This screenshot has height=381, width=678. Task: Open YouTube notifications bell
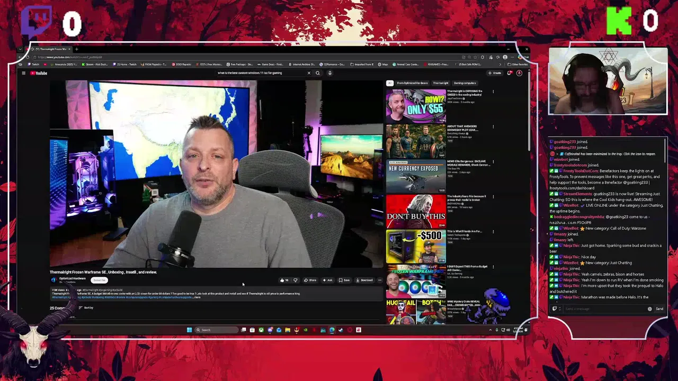tap(510, 73)
